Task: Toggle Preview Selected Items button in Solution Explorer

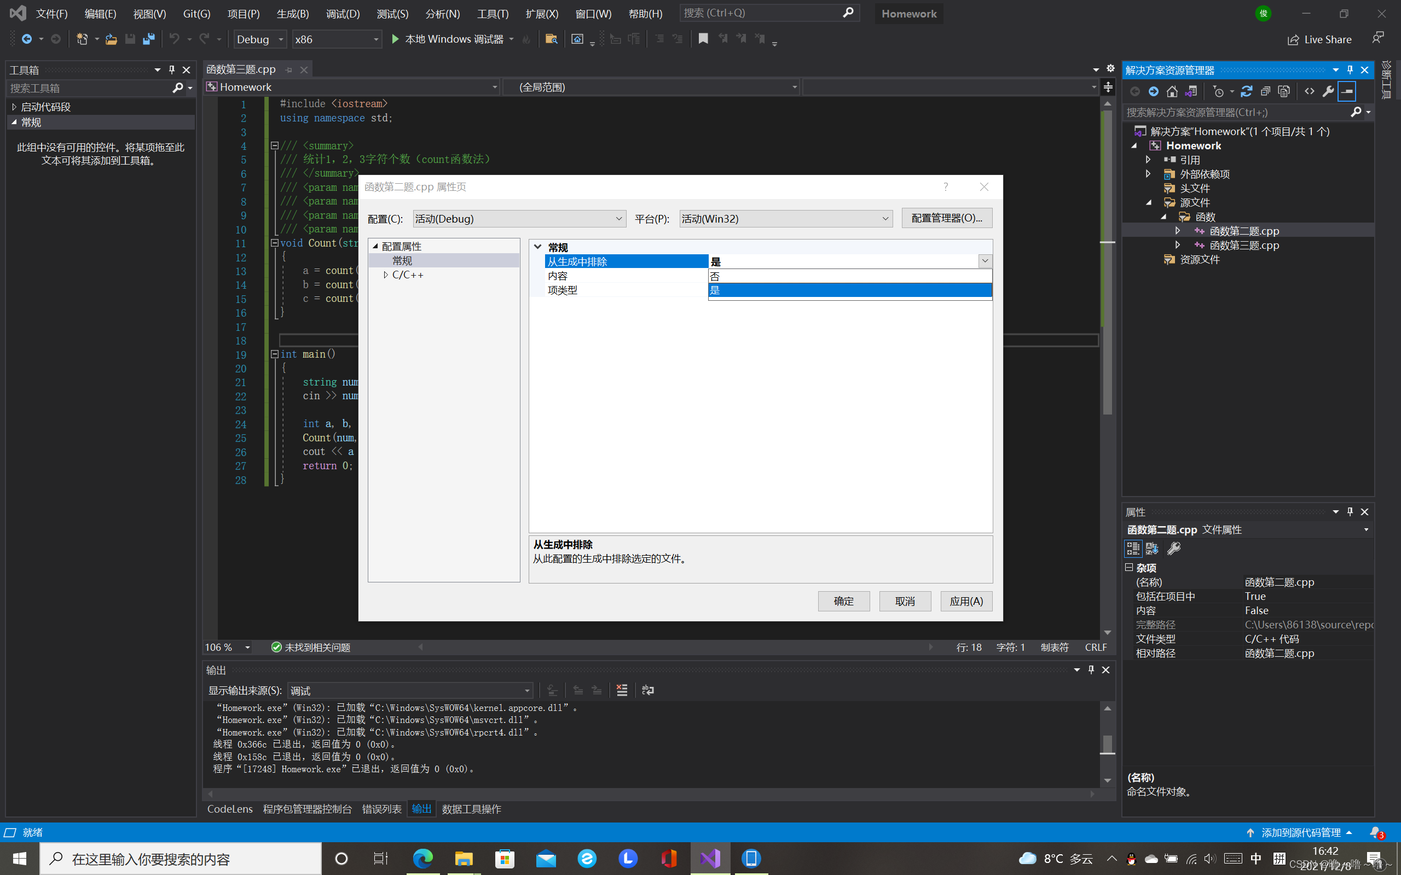Action: coord(1347,91)
